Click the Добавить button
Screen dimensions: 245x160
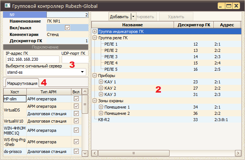[119, 17]
